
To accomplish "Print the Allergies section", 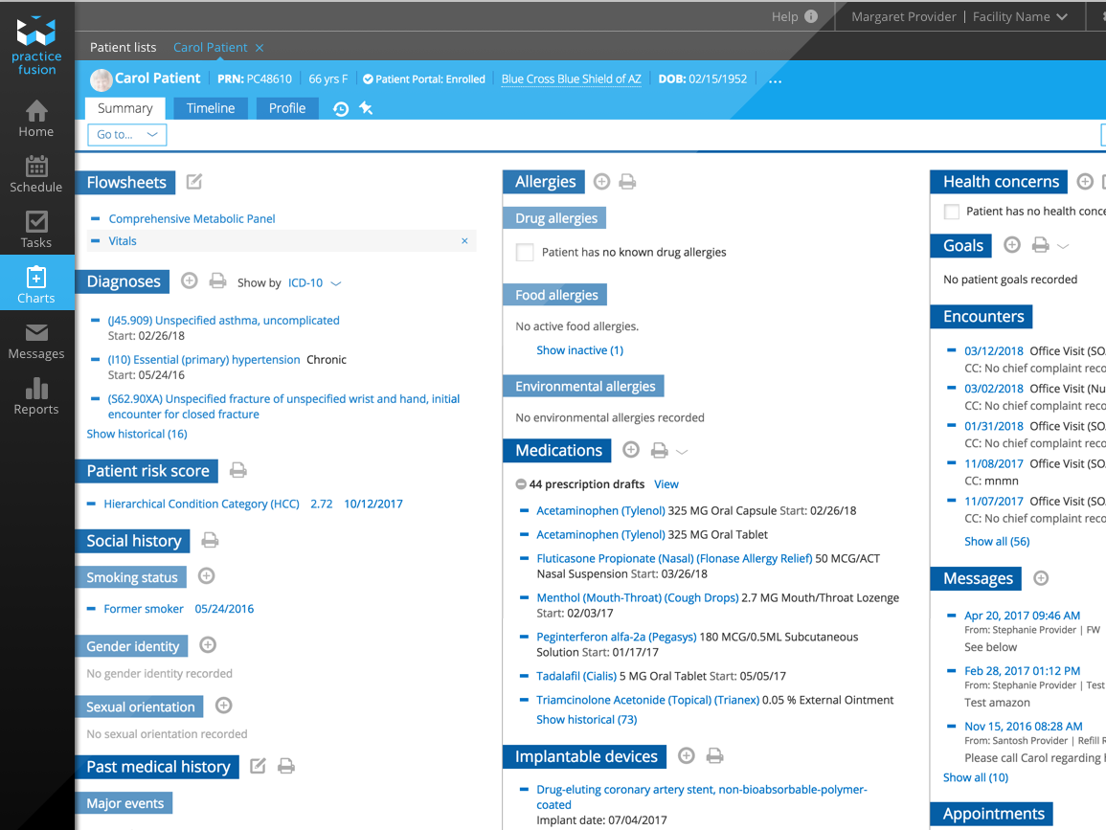I will click(x=627, y=182).
